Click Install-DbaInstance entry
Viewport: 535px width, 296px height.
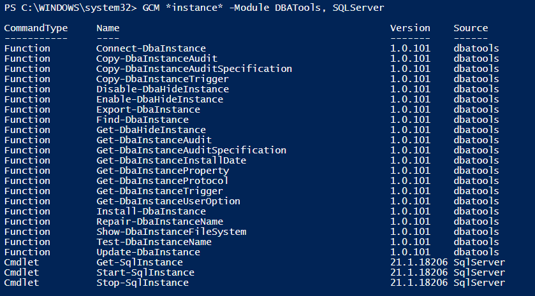tap(151, 211)
